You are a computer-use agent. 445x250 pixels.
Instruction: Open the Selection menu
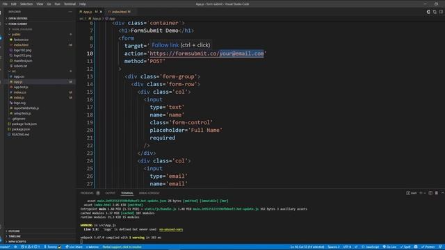26,4
